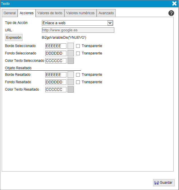179x190 pixels.
Task: Choose Borde Resaltado color swatch
Action: (71, 75)
